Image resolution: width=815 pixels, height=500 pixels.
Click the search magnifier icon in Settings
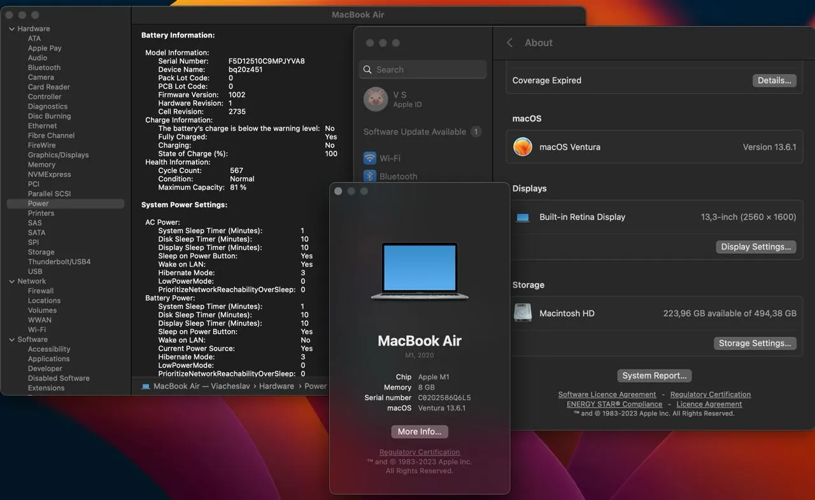367,70
